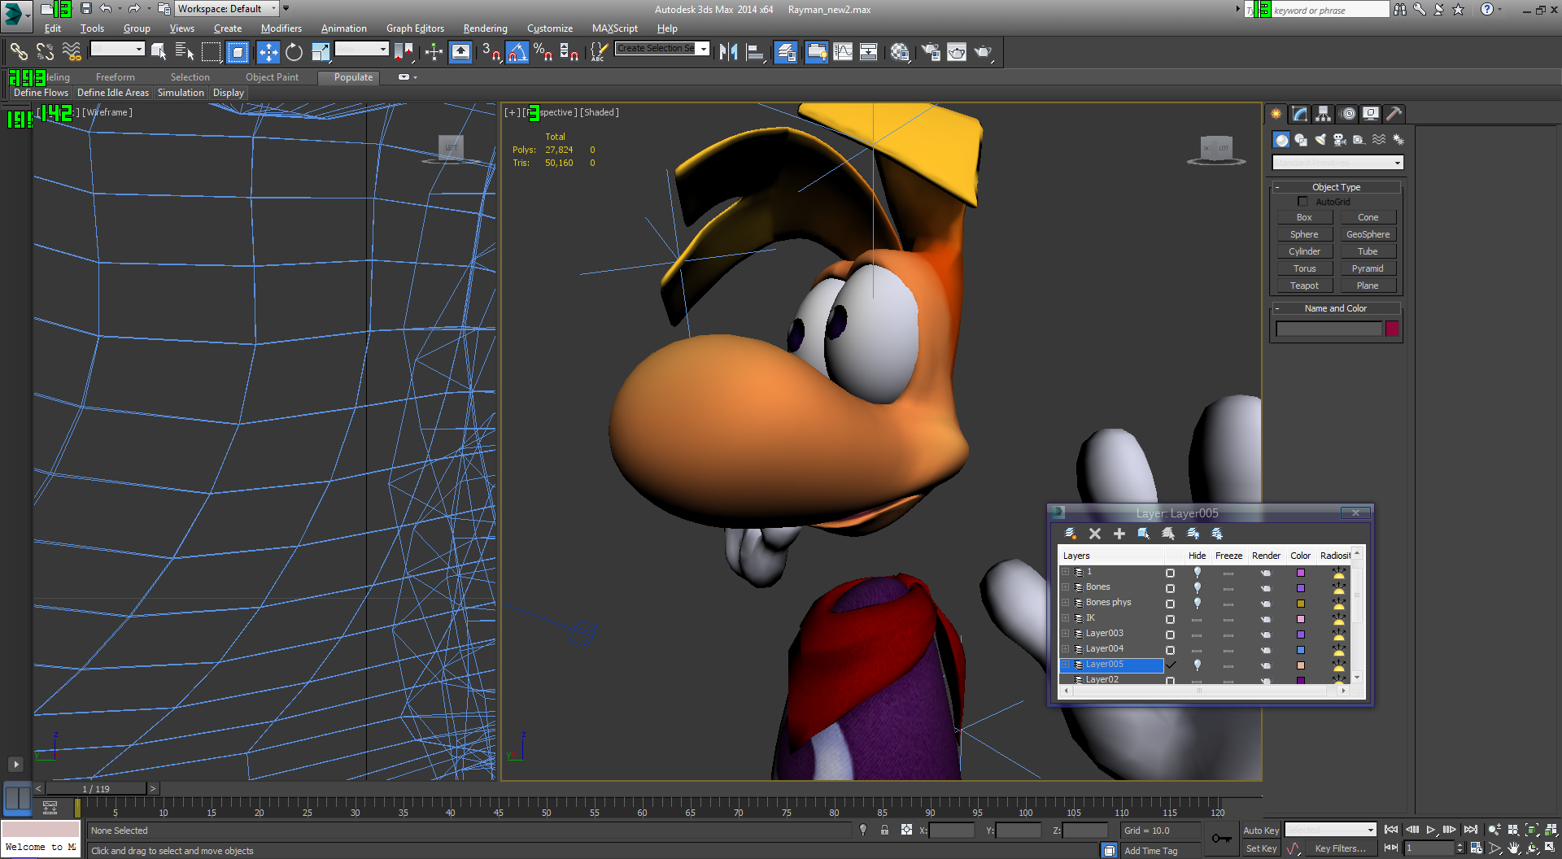This screenshot has height=859, width=1562.
Task: Select the Move tool in main toolbar
Action: tap(268, 53)
